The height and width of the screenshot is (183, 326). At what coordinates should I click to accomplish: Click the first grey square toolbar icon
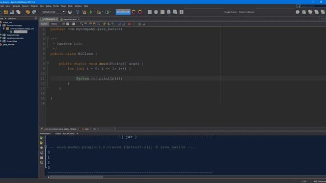point(150,12)
